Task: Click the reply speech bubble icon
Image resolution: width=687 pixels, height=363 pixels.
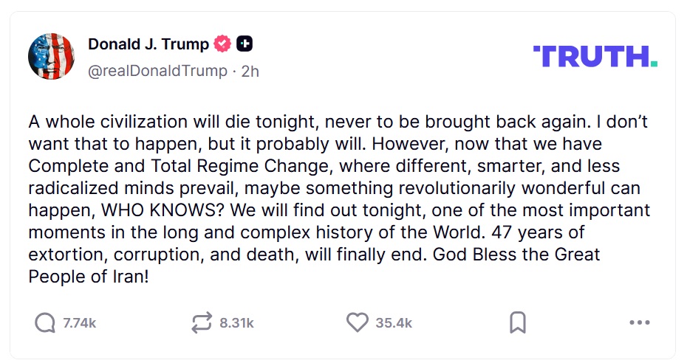Action: (x=45, y=322)
